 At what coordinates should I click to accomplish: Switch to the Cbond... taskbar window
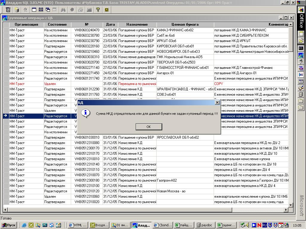(163, 225)
